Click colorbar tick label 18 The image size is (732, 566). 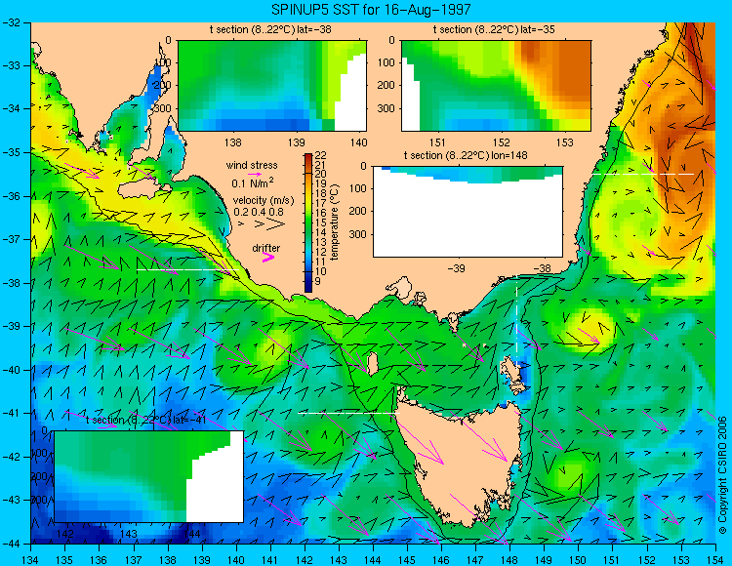pos(321,193)
